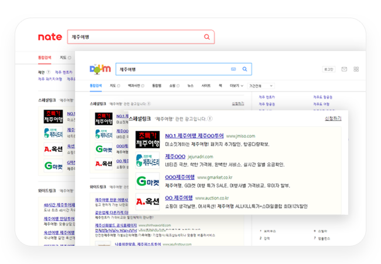Open the 제주여행 전문 여행사 wide link
This screenshot has width=381, height=264.
click(111, 200)
